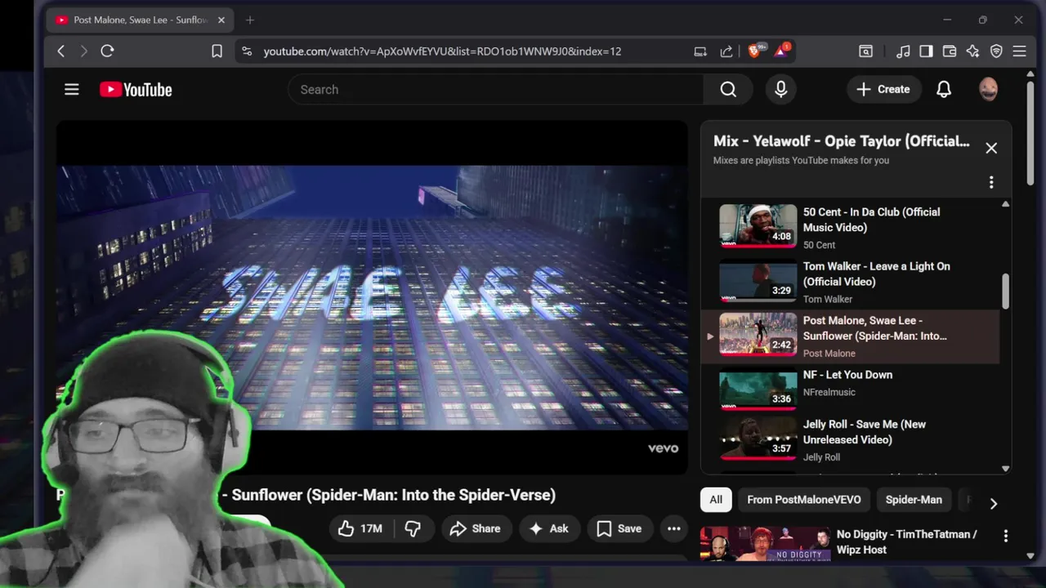This screenshot has height=588, width=1046.
Task: Open No Diggity - TimTheTatman video
Action: tap(906, 541)
